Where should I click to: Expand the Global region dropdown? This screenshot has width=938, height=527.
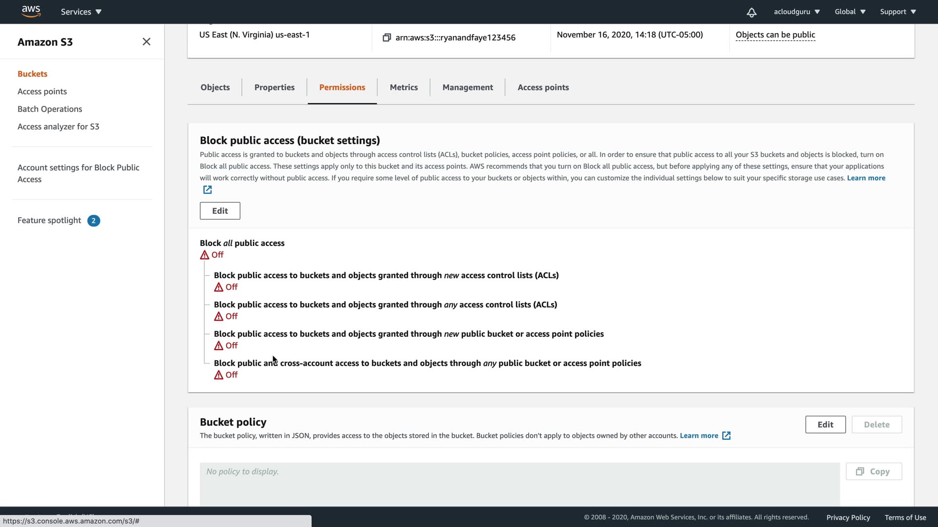[x=850, y=12]
